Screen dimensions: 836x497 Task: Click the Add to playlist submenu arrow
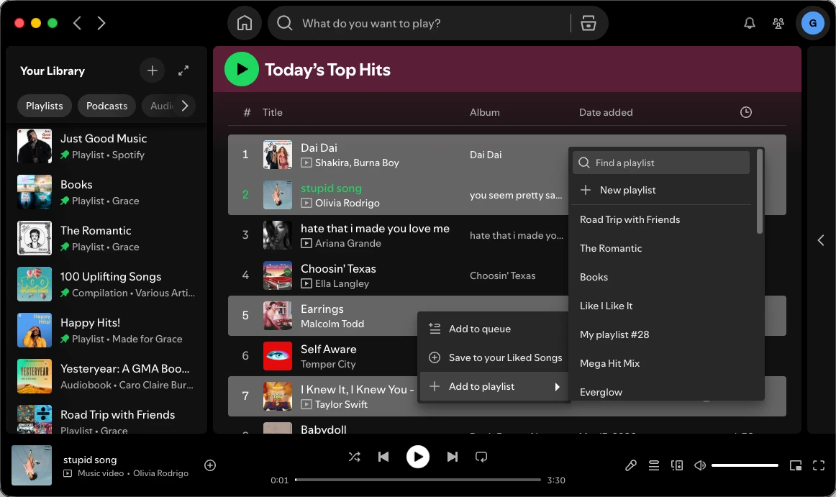click(x=557, y=387)
